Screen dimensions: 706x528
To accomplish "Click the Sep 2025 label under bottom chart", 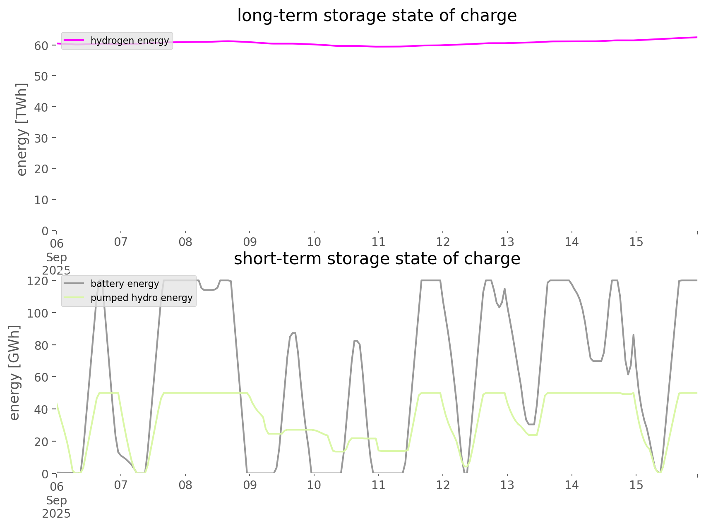I will pos(56,507).
